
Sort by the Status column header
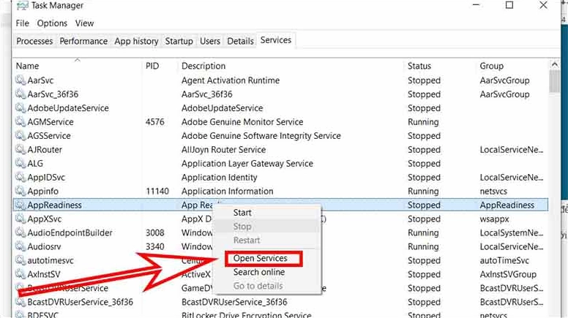click(x=419, y=66)
